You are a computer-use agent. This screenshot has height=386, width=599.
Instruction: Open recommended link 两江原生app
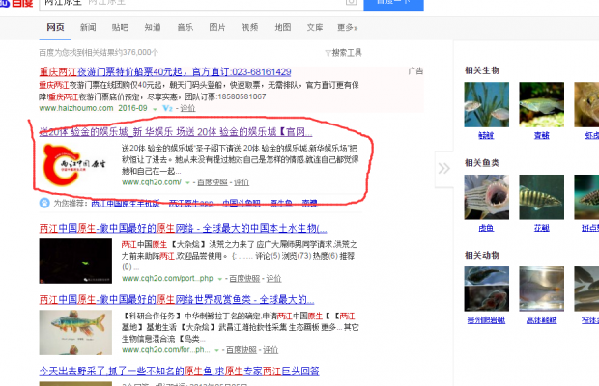(x=191, y=204)
